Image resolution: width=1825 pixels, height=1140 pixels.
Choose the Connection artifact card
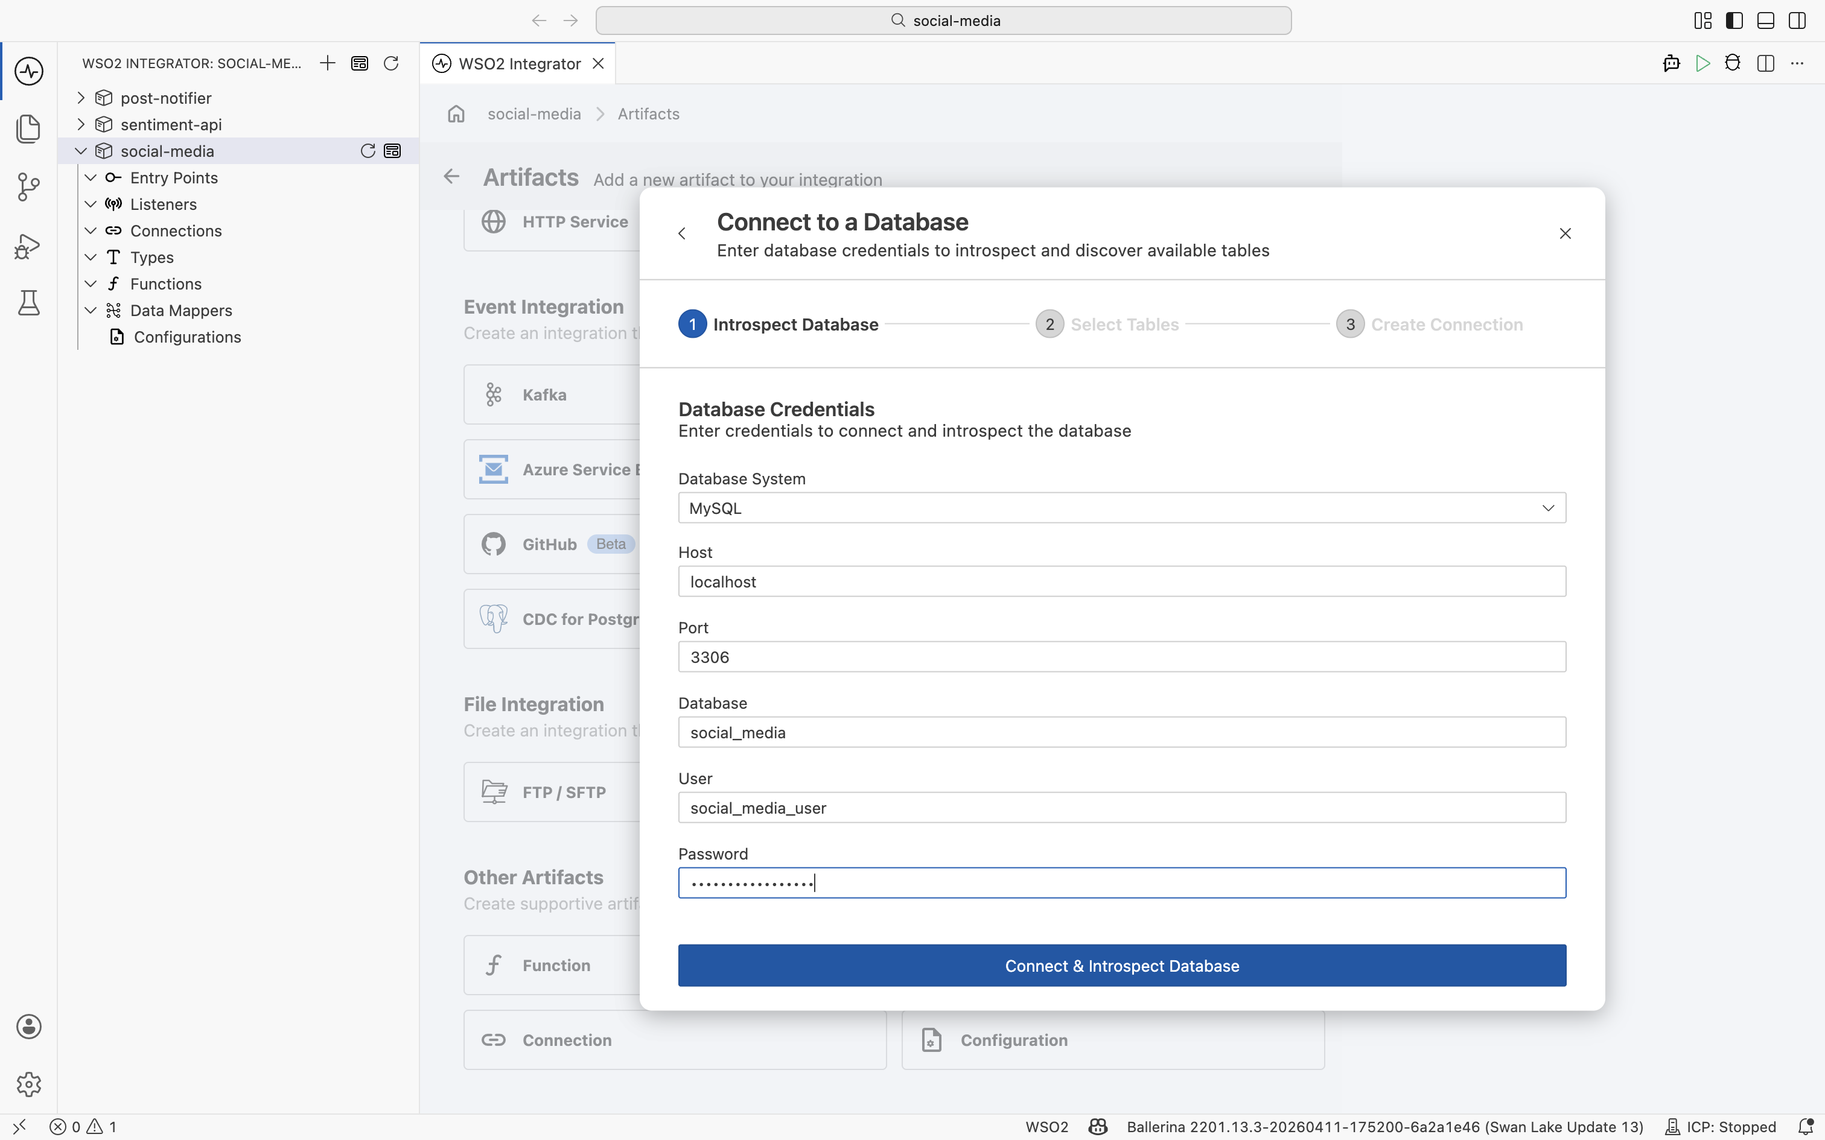675,1040
